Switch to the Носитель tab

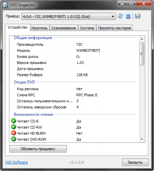click(x=39, y=28)
